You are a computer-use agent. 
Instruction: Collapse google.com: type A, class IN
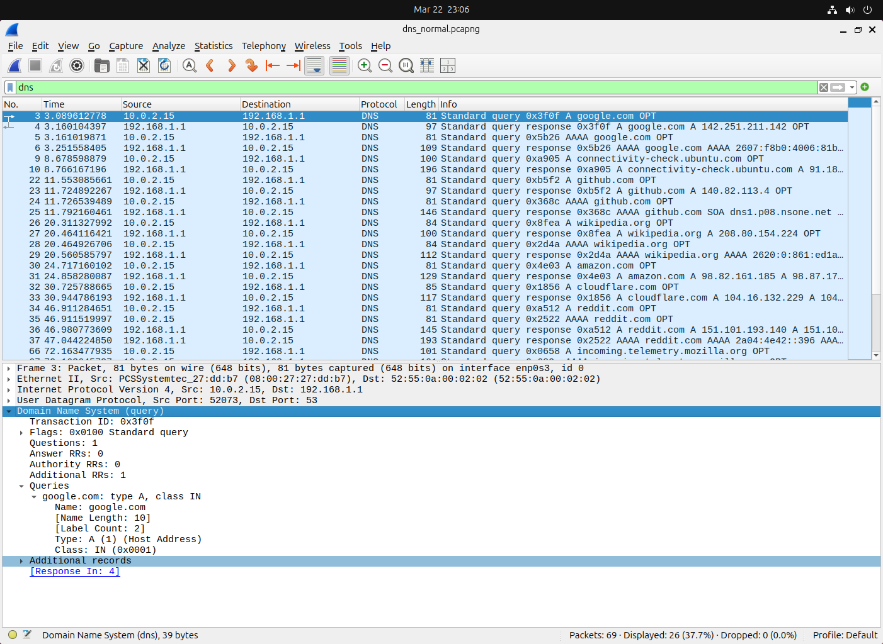pyautogui.click(x=34, y=497)
